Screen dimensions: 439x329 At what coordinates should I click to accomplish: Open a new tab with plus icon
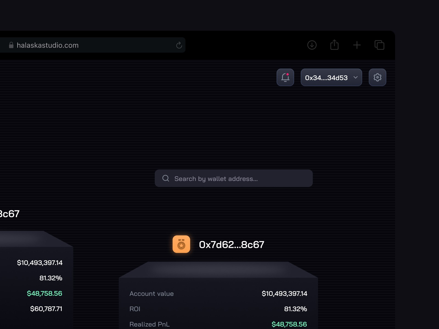[x=357, y=45]
